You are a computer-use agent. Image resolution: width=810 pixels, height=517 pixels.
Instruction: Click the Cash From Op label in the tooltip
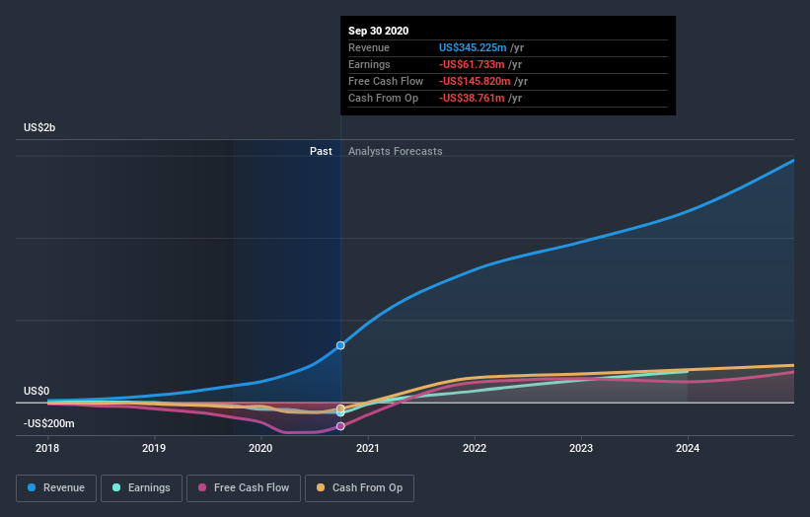[384, 98]
